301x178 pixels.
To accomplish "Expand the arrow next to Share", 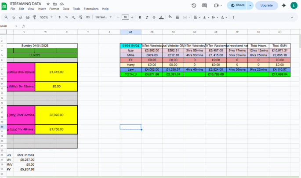I will (x=250, y=5).
